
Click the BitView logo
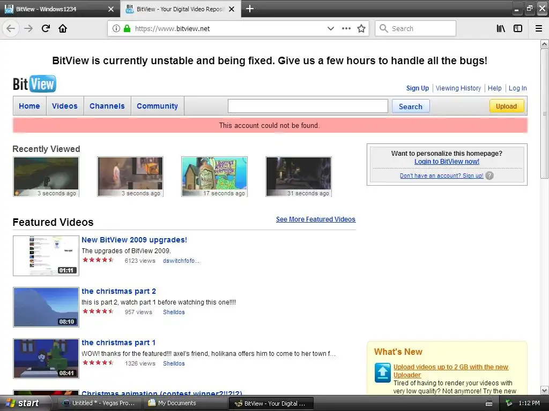point(34,84)
